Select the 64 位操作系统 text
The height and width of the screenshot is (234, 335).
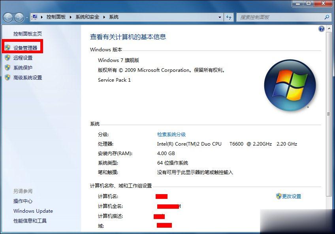173,163
